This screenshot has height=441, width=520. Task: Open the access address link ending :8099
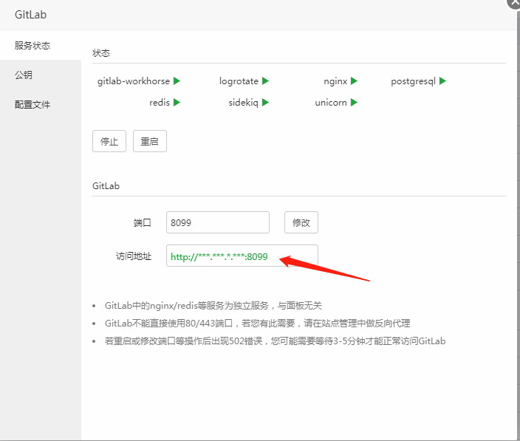219,256
